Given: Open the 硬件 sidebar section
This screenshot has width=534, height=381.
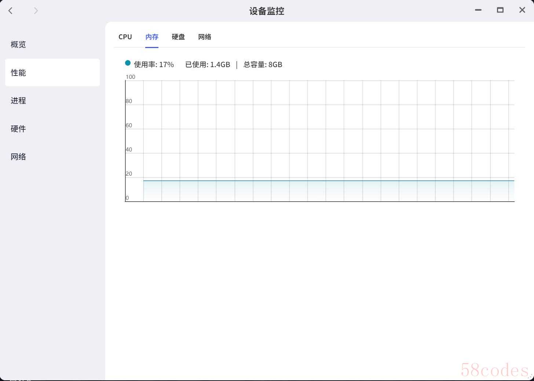Looking at the screenshot, I should 18,129.
